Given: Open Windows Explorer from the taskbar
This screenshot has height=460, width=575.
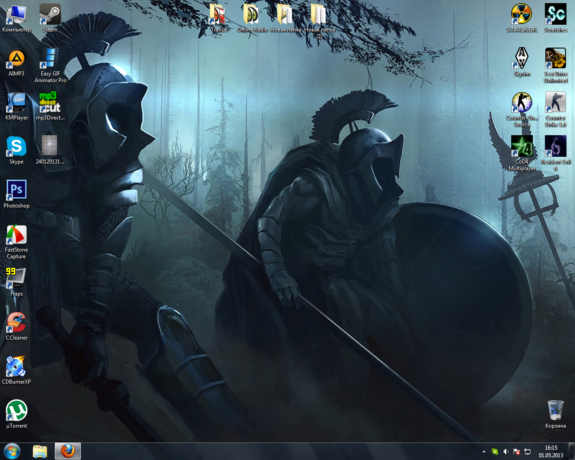Looking at the screenshot, I should 40,451.
